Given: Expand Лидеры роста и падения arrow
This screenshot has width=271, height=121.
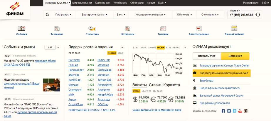Looking at the screenshot, I should (122, 47).
